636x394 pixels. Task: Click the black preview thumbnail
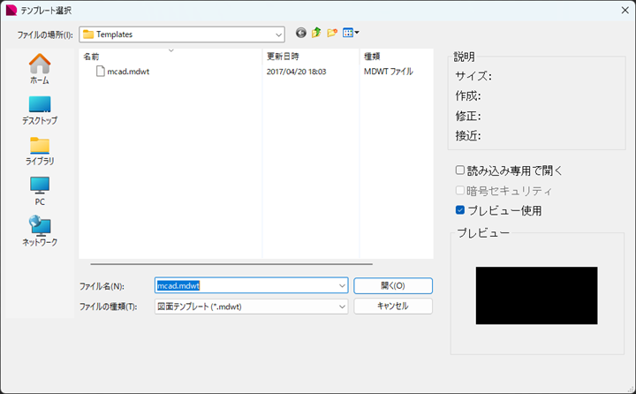536,295
